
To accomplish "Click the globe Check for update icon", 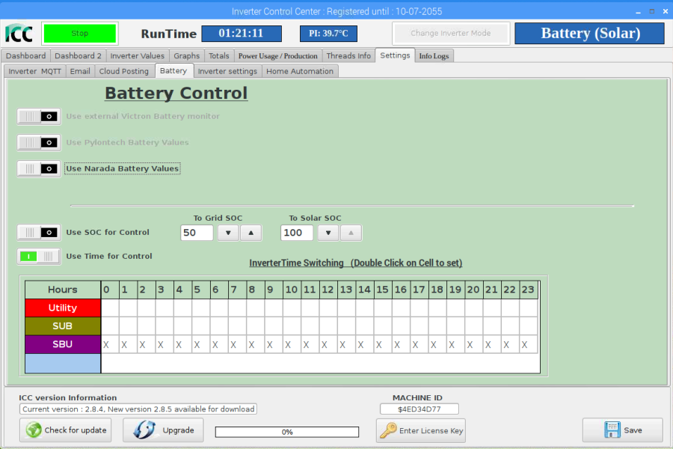I will pos(34,430).
